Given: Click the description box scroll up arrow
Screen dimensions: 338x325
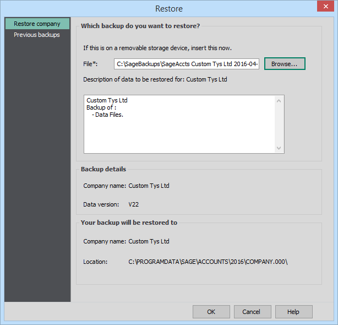Looking at the screenshot, I should click(279, 101).
